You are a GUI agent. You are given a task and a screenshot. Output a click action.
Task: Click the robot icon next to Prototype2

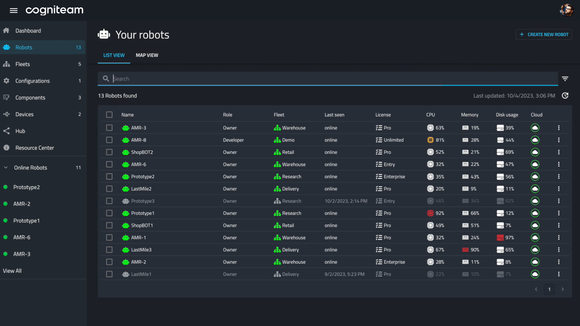(126, 177)
